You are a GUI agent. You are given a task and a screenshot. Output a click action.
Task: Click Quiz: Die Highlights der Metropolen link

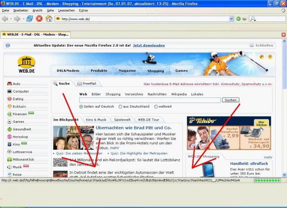click(139, 153)
